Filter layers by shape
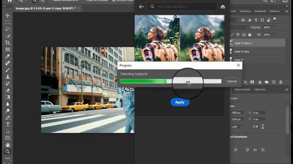 tap(262, 20)
